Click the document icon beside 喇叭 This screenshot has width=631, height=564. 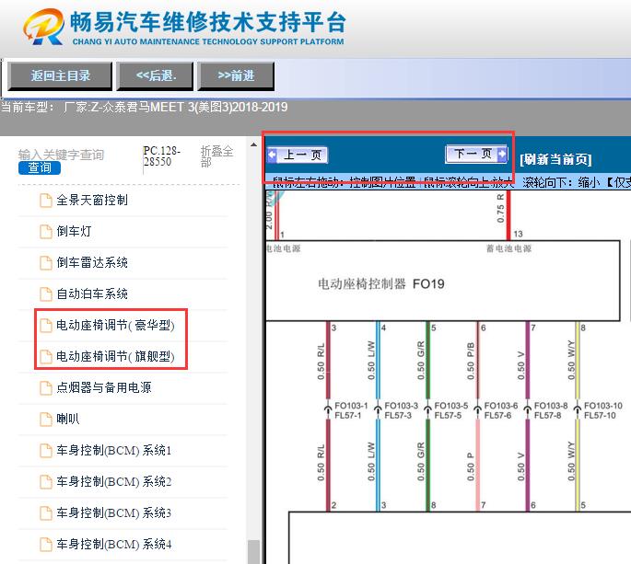(x=46, y=420)
